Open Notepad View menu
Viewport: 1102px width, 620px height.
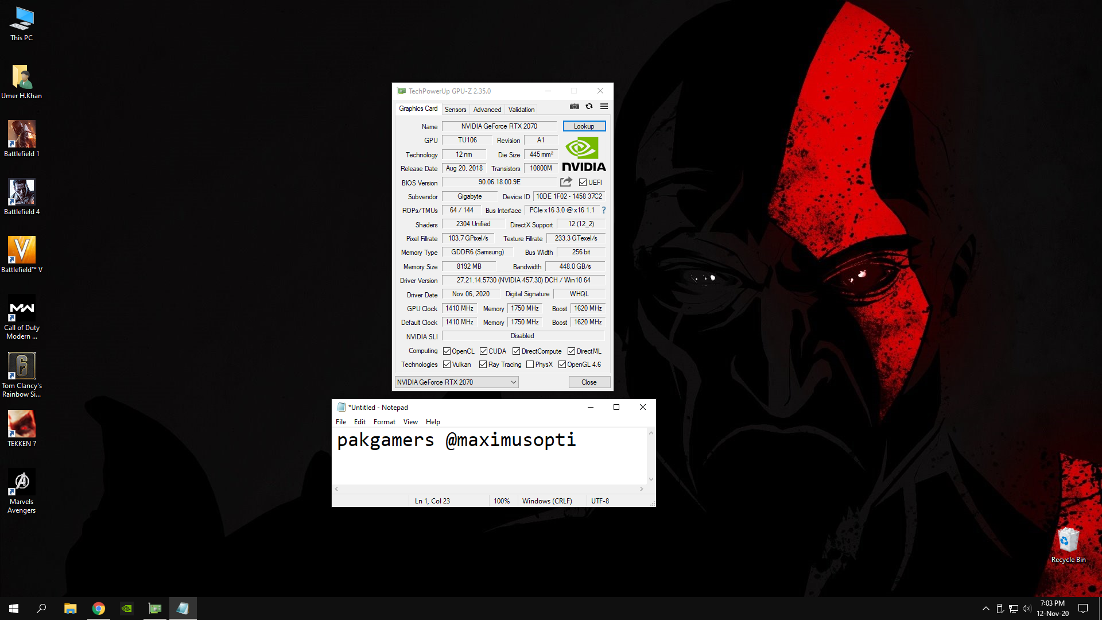coord(410,422)
